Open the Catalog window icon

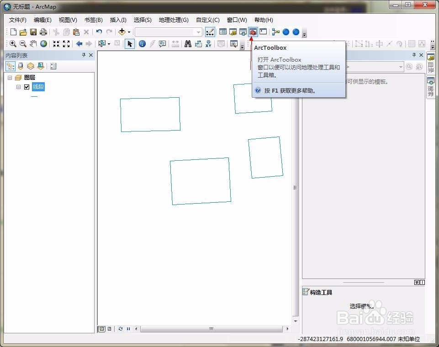point(233,32)
